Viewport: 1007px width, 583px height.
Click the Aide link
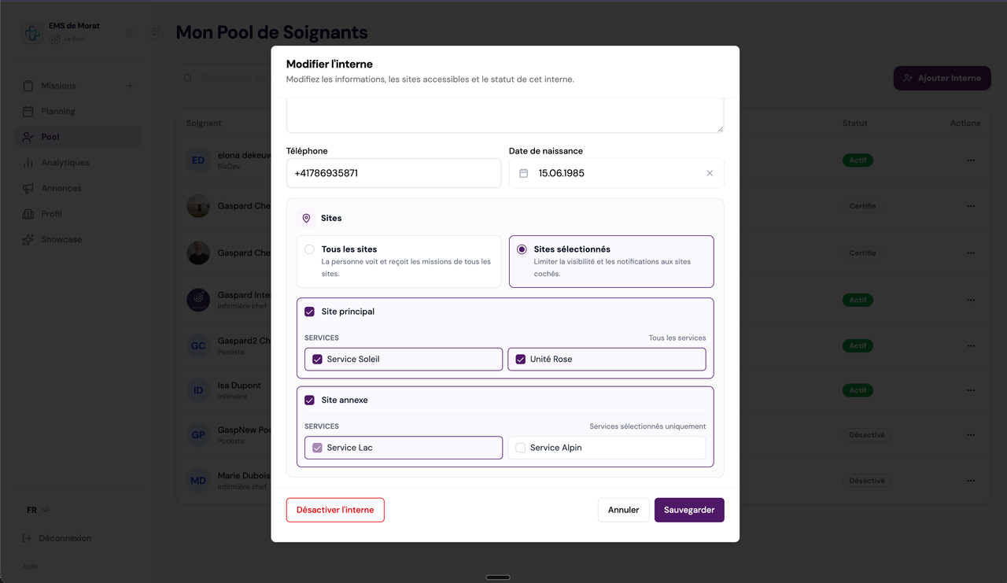pyautogui.click(x=29, y=566)
